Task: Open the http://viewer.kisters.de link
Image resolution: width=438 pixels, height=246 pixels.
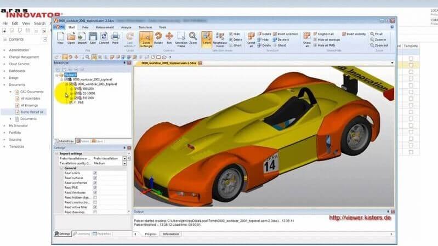Action: (360, 218)
